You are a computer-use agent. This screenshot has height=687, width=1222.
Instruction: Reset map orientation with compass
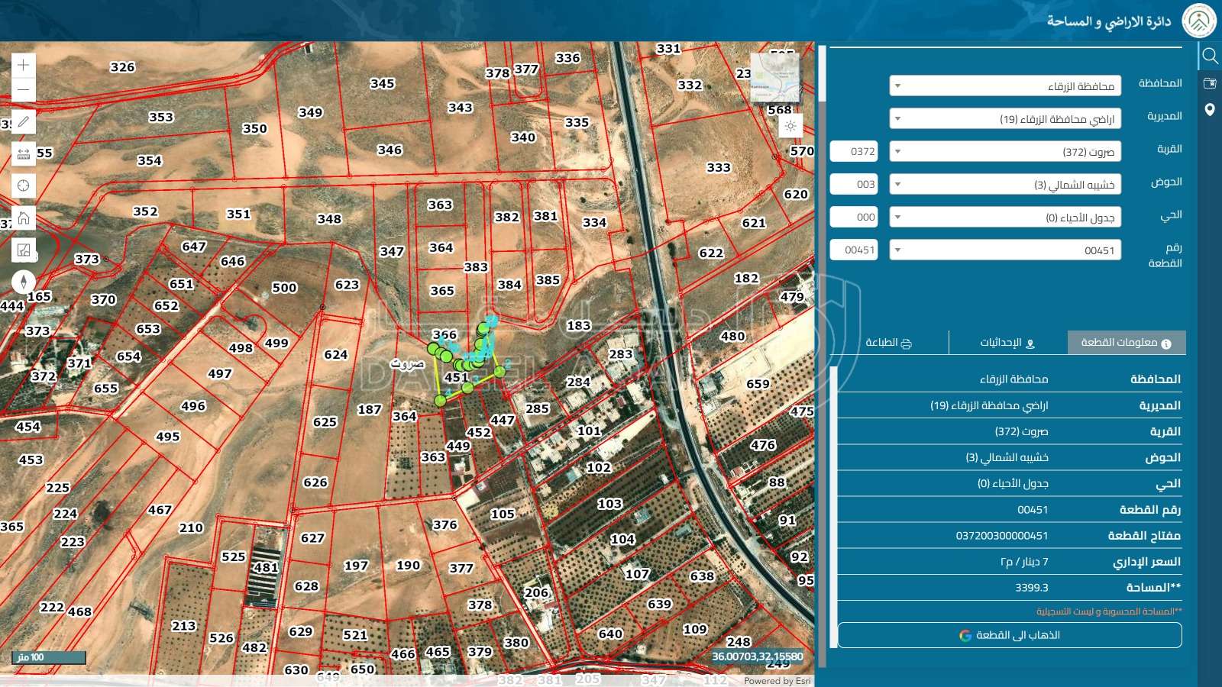(x=24, y=282)
